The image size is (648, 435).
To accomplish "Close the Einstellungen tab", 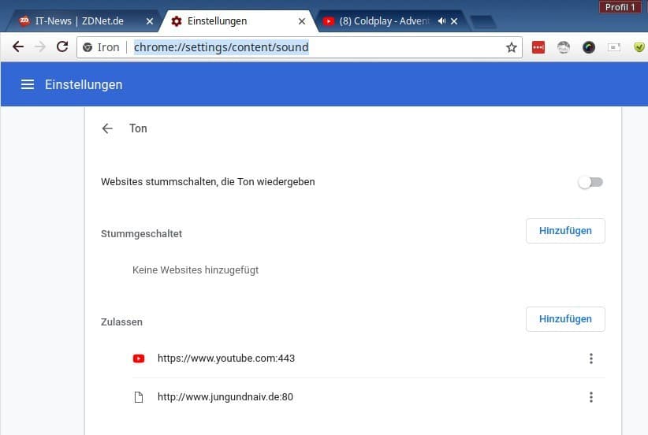I will 302,21.
